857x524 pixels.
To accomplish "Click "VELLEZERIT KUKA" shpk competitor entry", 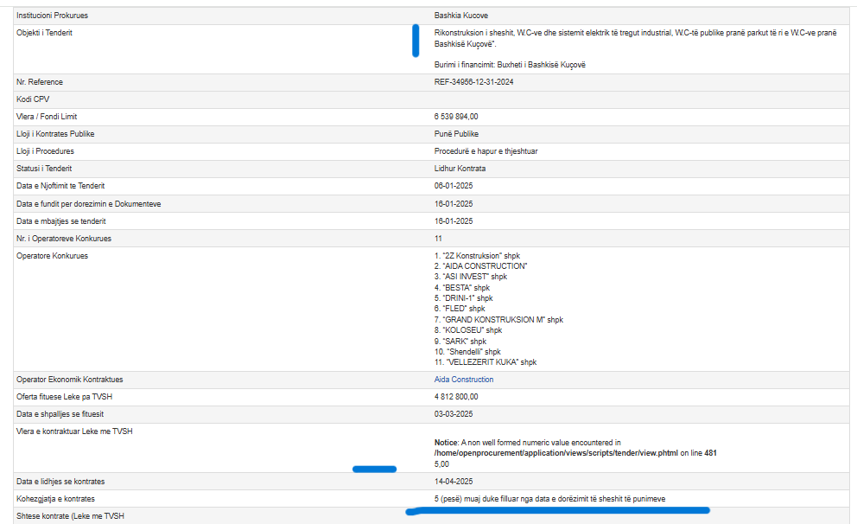I will [x=485, y=362].
